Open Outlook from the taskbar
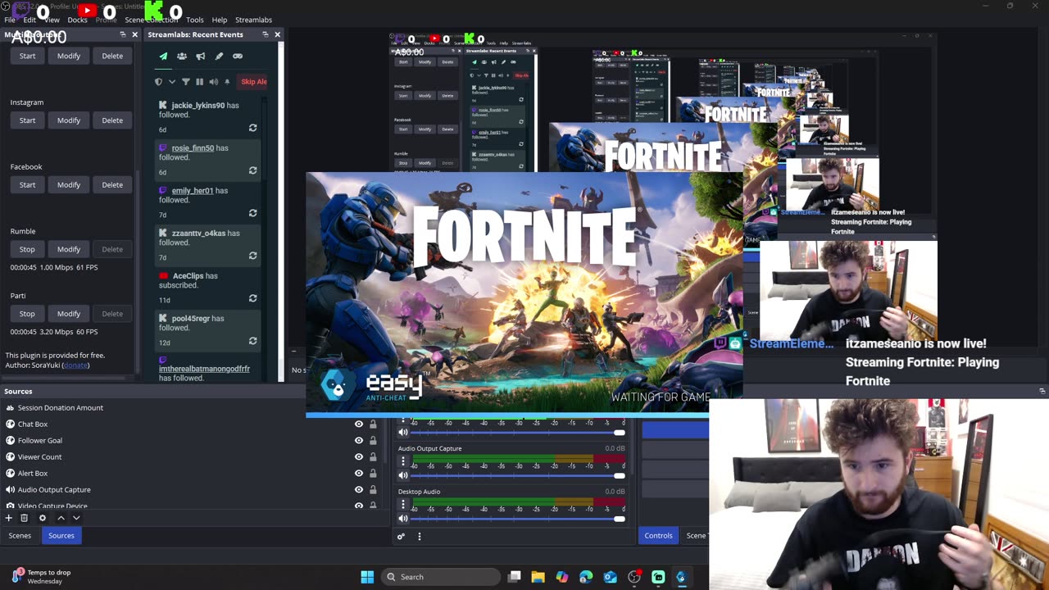Image resolution: width=1049 pixels, height=590 pixels. [610, 577]
